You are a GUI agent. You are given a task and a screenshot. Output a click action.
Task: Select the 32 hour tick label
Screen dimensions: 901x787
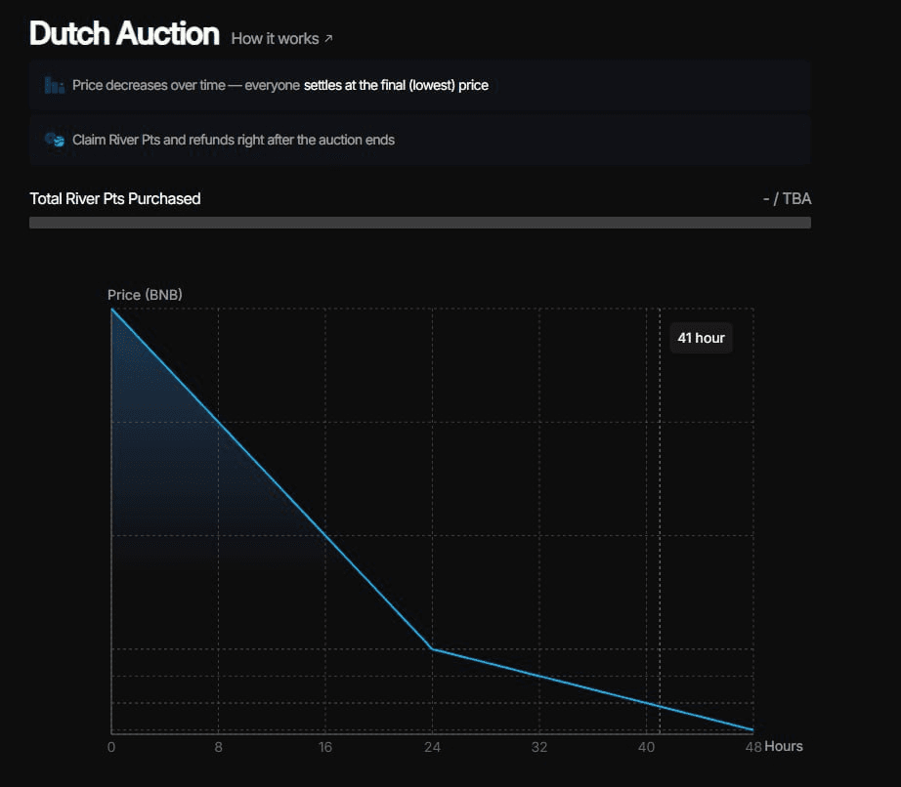coord(539,748)
